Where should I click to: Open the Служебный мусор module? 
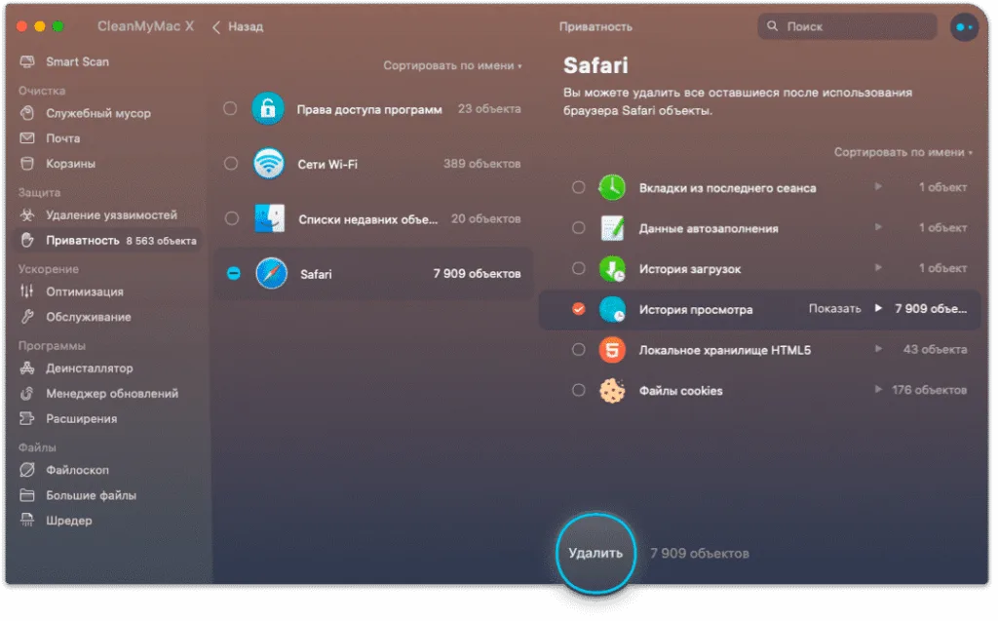pos(98,113)
